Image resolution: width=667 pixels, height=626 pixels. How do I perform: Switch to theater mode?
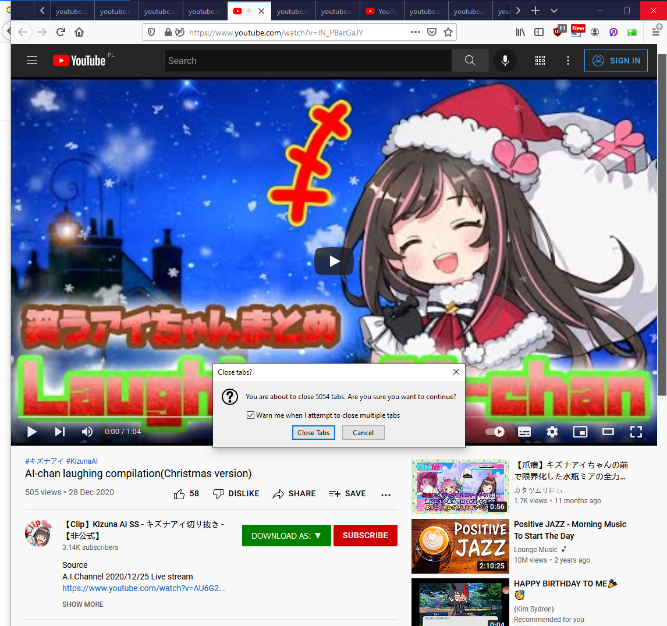click(608, 432)
